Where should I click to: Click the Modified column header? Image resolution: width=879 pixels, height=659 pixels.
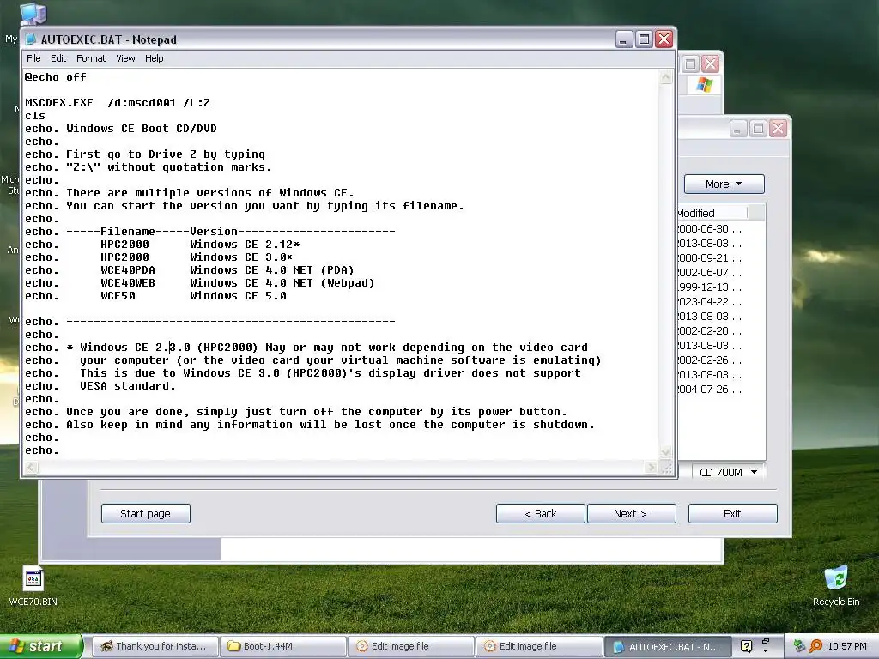pyautogui.click(x=712, y=213)
